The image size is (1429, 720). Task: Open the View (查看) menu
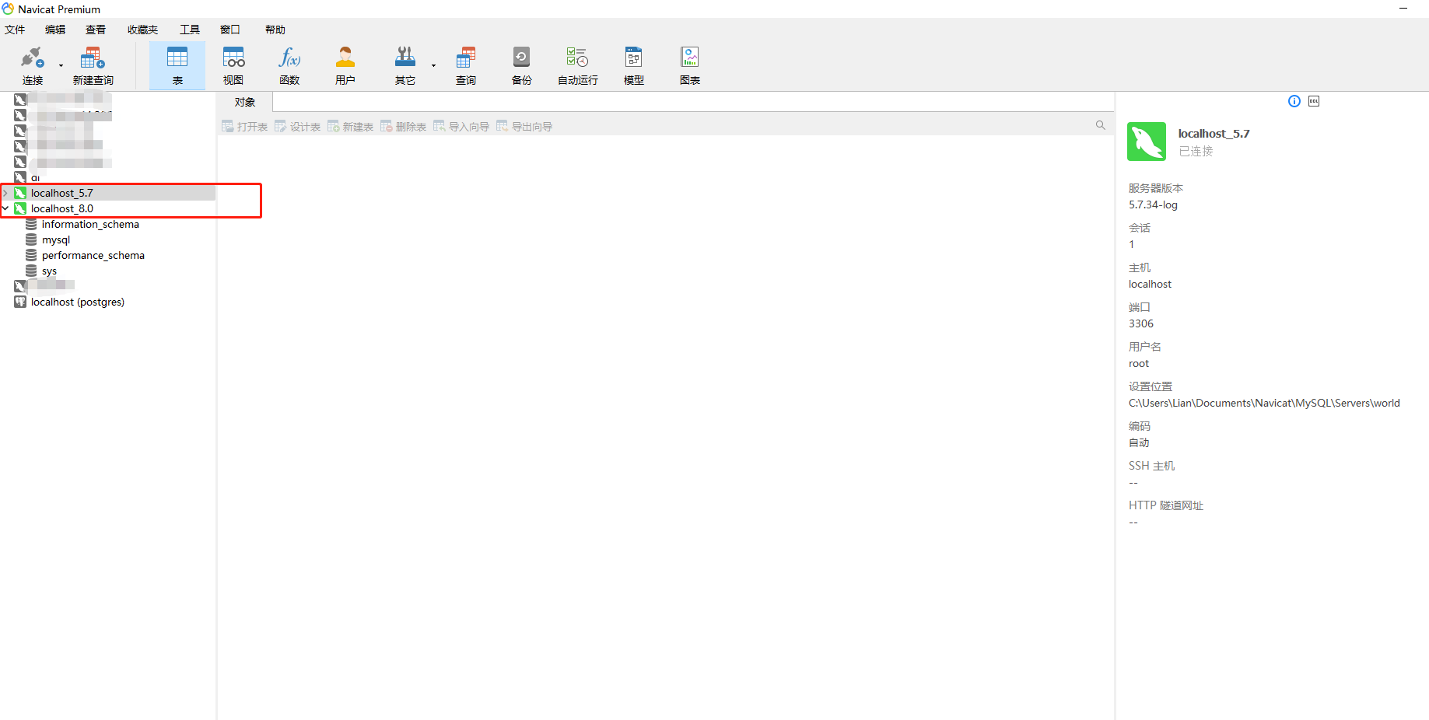[96, 30]
